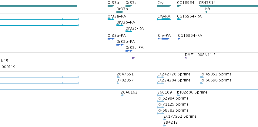Select EST feature 2646162 arrow

pos(122,95)
